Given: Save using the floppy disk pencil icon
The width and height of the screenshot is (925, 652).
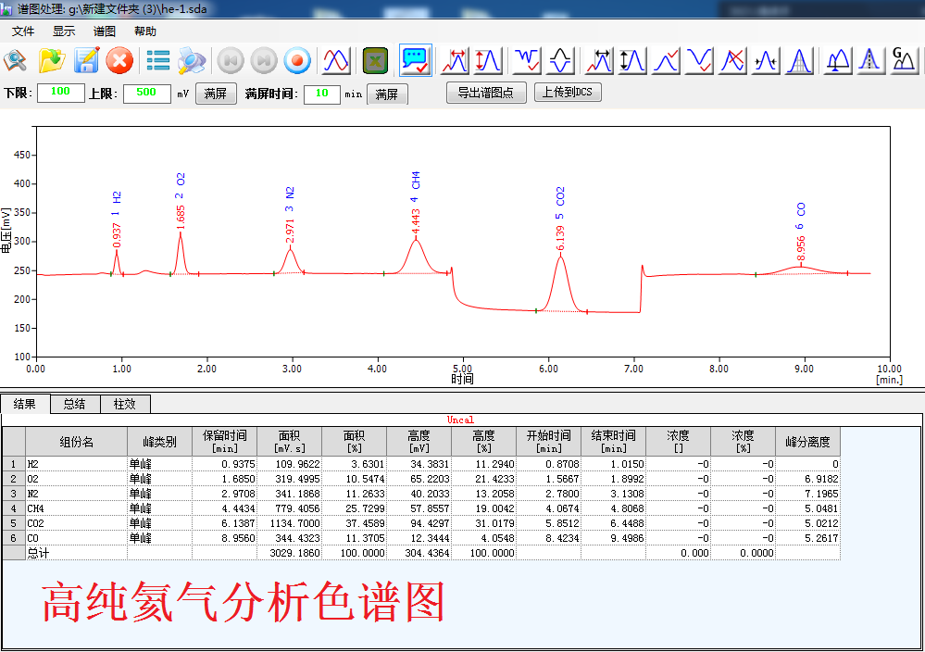Looking at the screenshot, I should pyautogui.click(x=86, y=60).
